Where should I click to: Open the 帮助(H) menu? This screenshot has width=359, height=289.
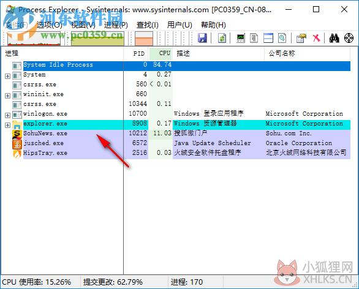(213, 24)
